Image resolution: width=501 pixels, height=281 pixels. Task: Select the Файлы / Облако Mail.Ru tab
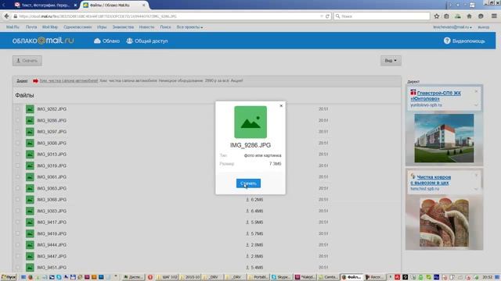pyautogui.click(x=114, y=5)
